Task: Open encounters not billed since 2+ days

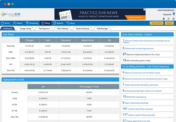Action: pos(147,79)
